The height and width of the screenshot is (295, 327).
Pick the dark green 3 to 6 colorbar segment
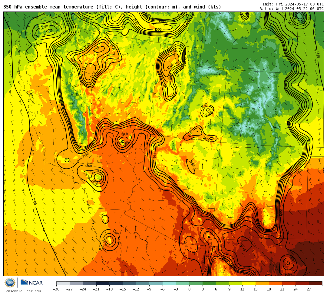coord(209,283)
